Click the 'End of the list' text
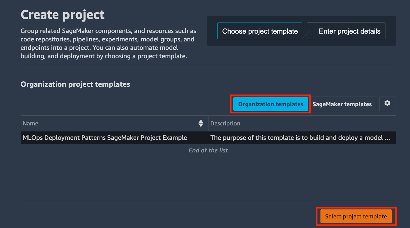 [x=208, y=150]
